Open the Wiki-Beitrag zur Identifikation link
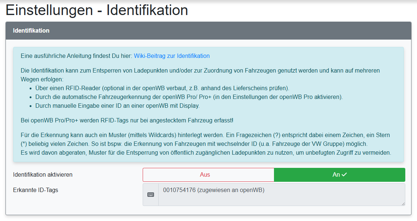Image resolution: width=417 pixels, height=221 pixels. tap(172, 56)
